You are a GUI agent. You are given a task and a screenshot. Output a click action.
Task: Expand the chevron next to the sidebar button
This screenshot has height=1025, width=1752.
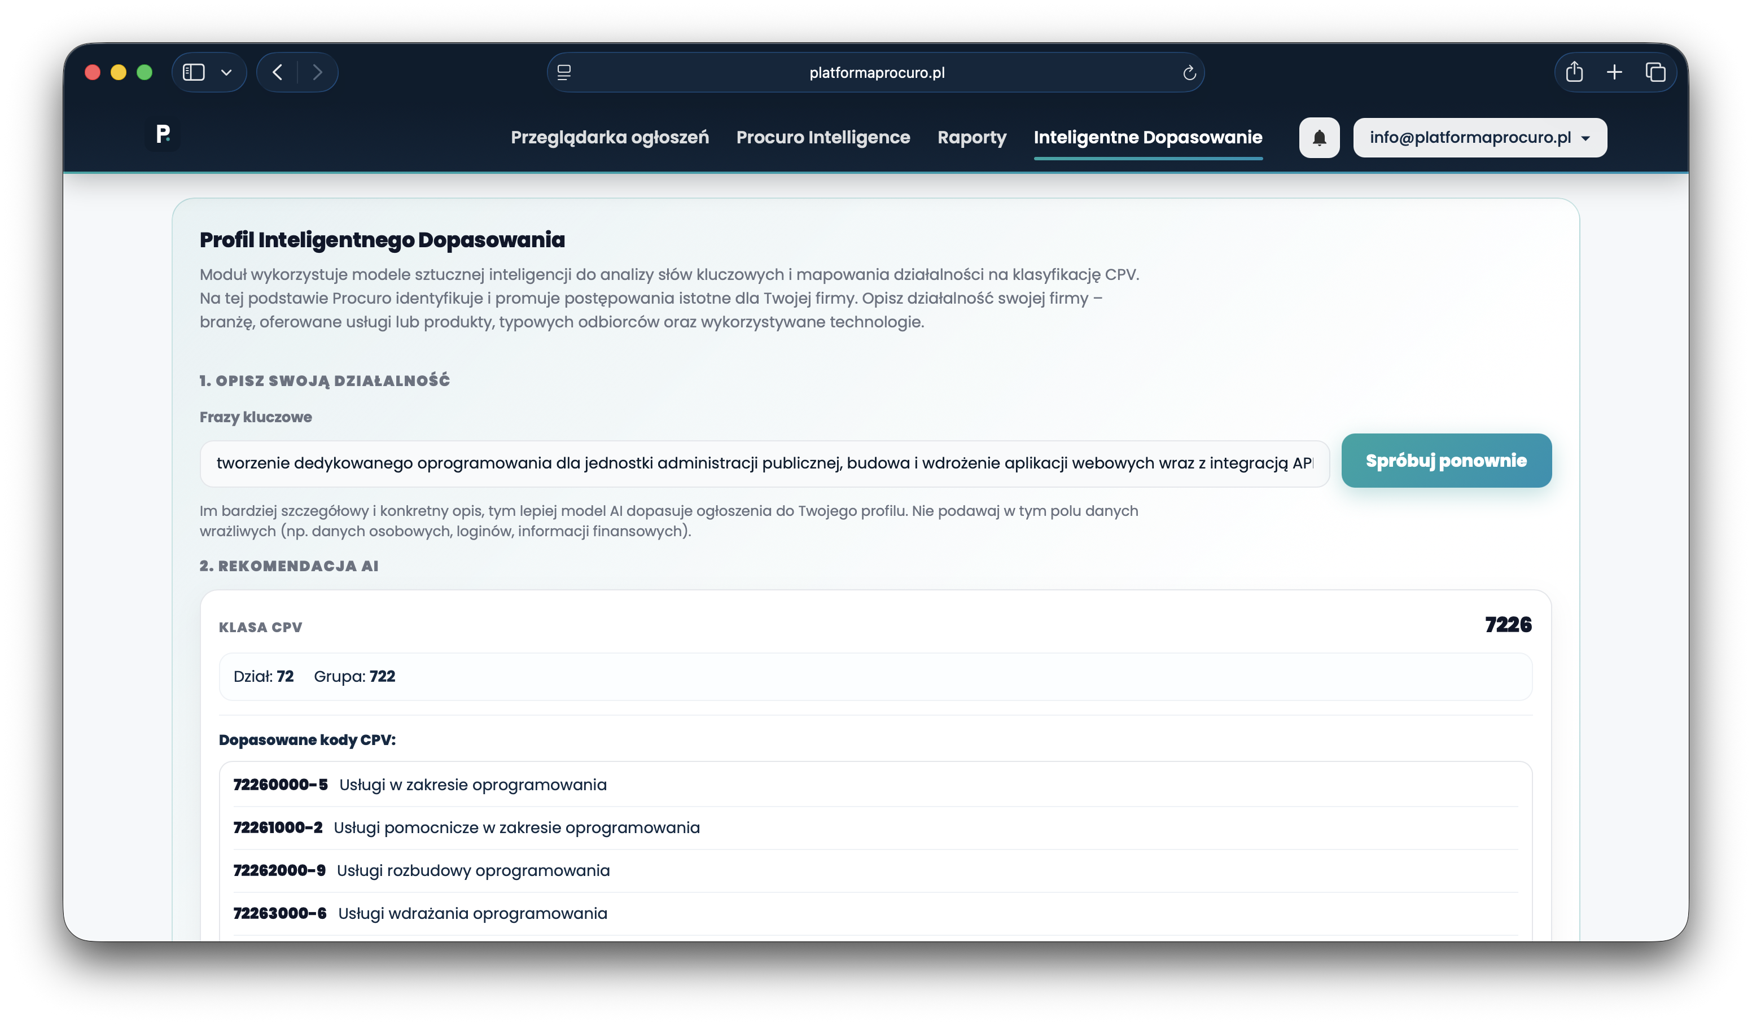(x=225, y=72)
